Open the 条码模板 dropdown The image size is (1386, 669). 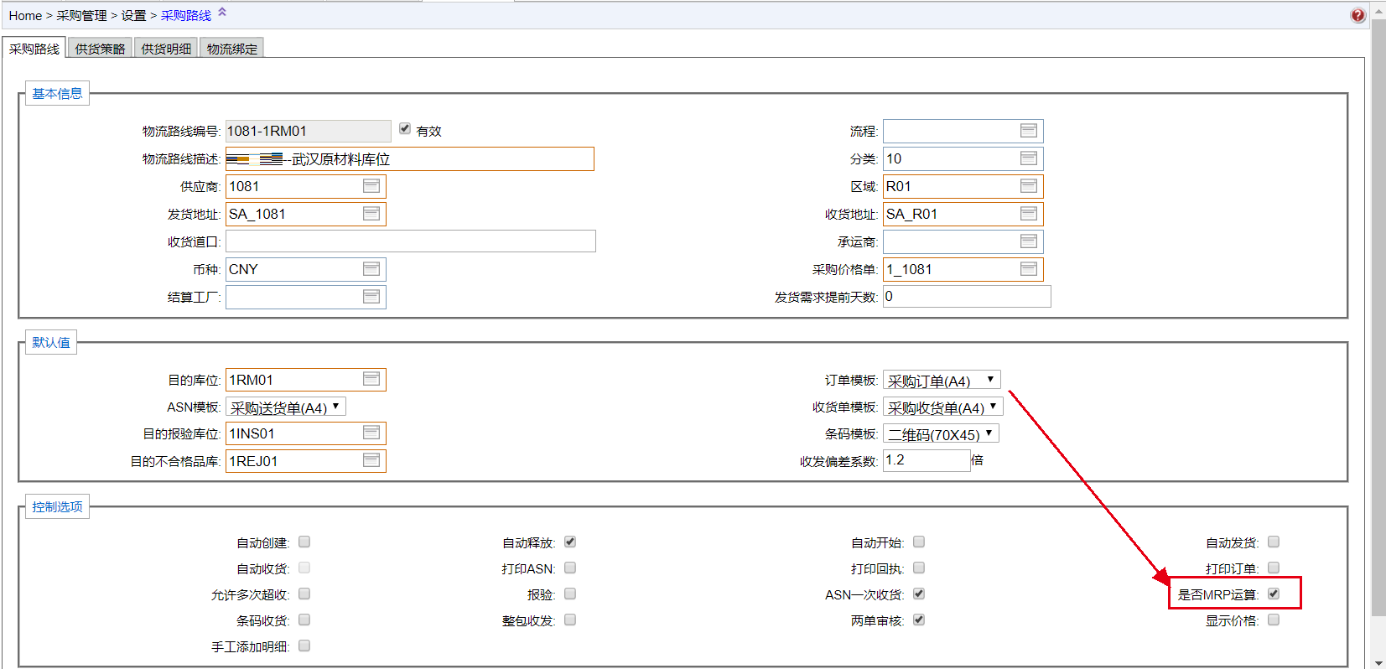pyautogui.click(x=941, y=434)
